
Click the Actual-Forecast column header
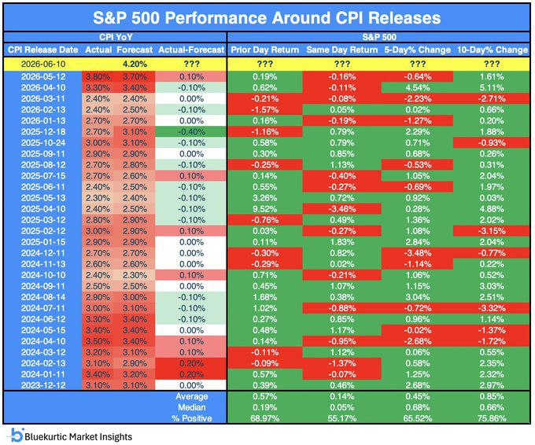point(191,50)
